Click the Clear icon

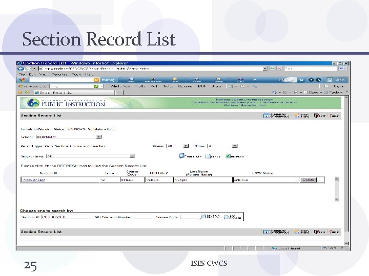pos(213,156)
